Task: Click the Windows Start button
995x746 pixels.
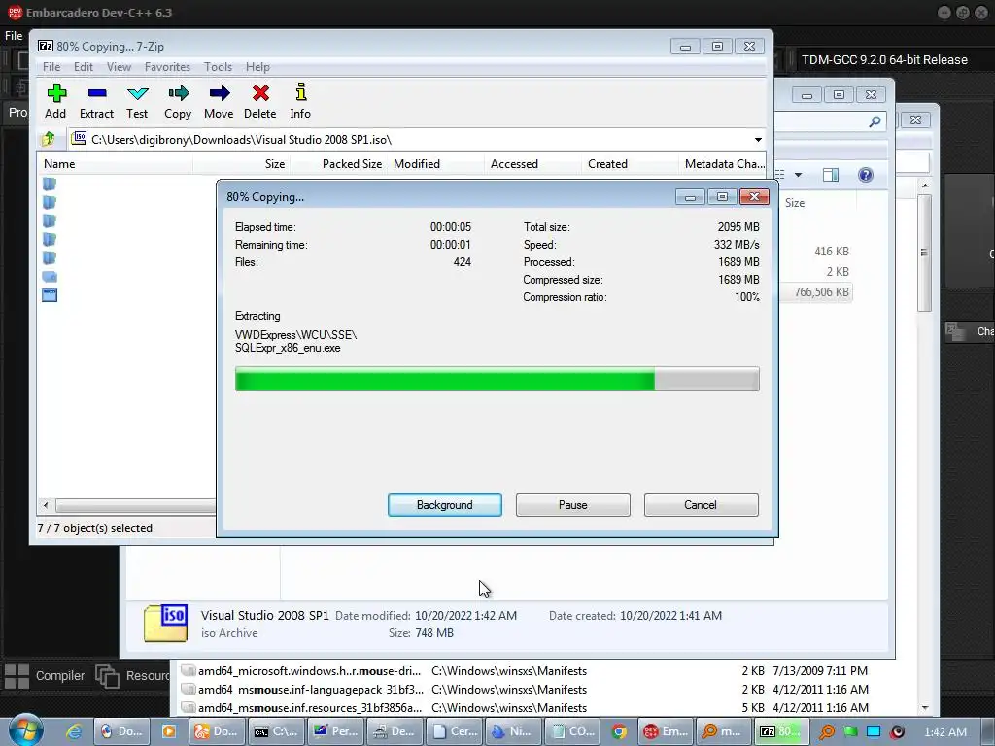Action: [25, 730]
